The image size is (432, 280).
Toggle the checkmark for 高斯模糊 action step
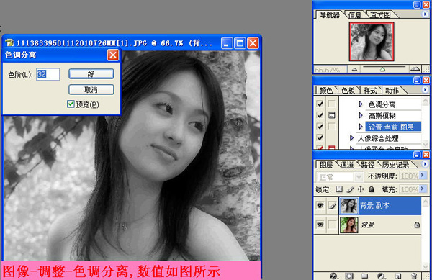pyautogui.click(x=320, y=115)
